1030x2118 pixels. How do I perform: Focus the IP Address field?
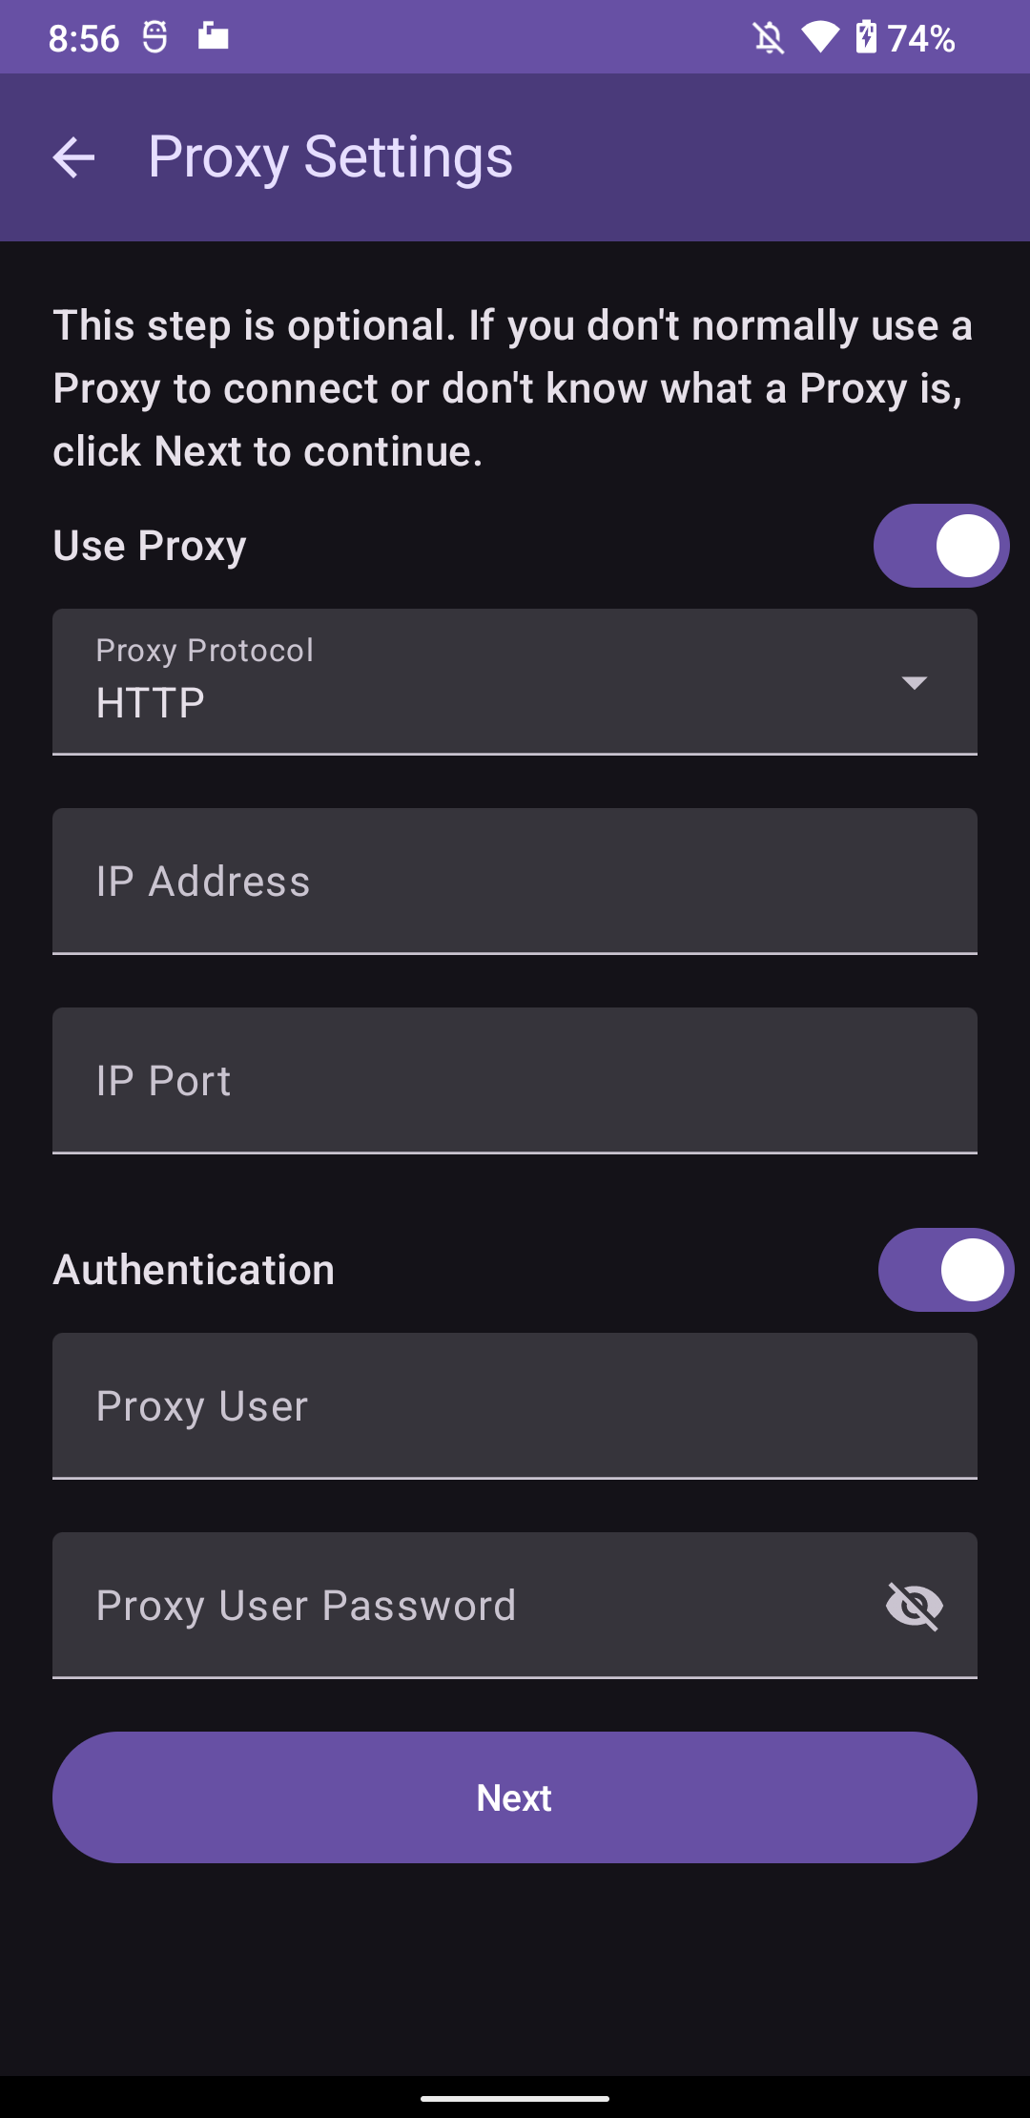[x=515, y=881]
